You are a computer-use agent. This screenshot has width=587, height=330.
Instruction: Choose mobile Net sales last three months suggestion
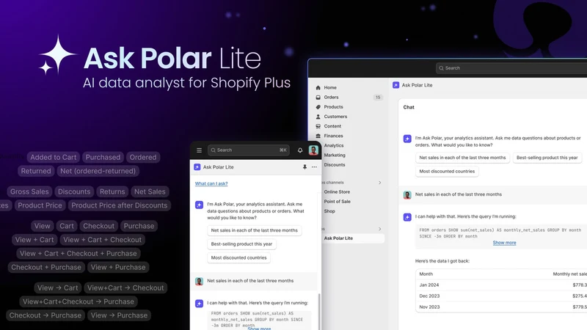point(254,230)
